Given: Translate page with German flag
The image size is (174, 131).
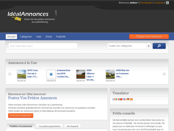Looking at the screenshot, I should click(128, 99).
